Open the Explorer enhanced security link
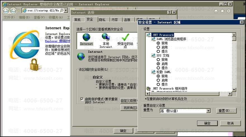 tap(58, 41)
